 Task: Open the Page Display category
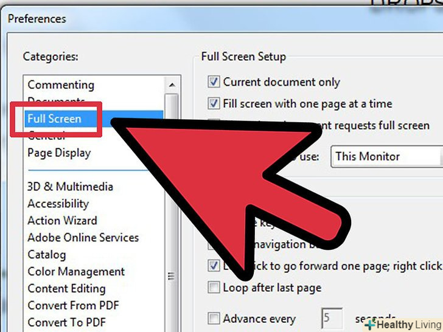point(60,153)
